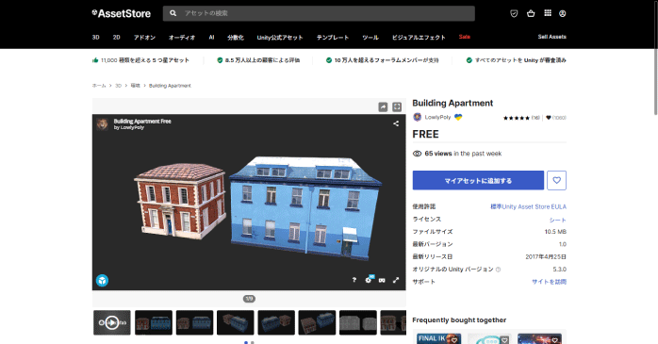Favorite the FINAL IK asset heart
Screen dimensions: 658x344
[454, 340]
